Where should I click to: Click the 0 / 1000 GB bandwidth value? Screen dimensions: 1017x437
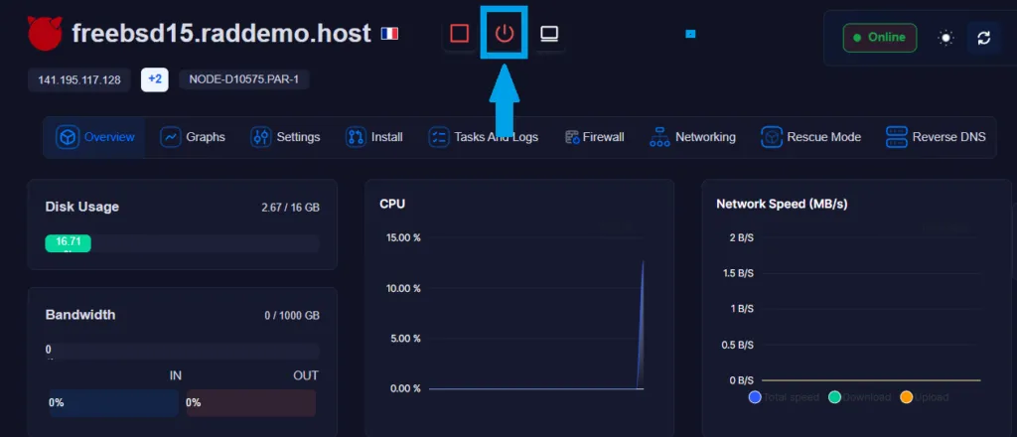292,316
